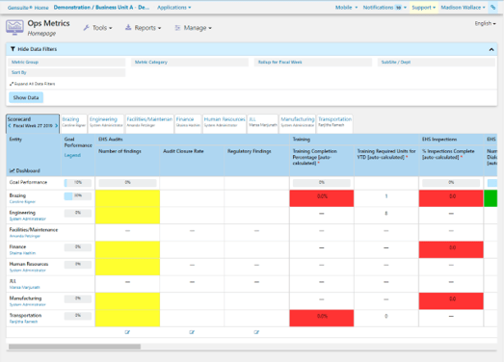The width and height of the screenshot is (504, 362).
Task: Click edit icon under Audit Closure Rate column
Action: 192,332
